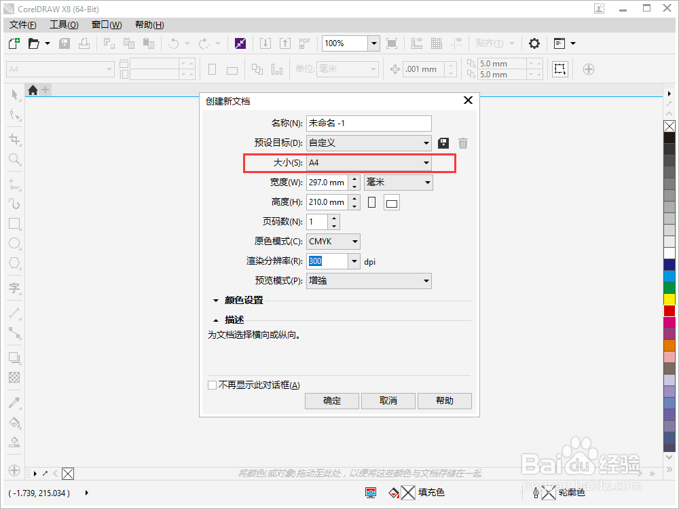Click the Undo arrow icon

[174, 43]
